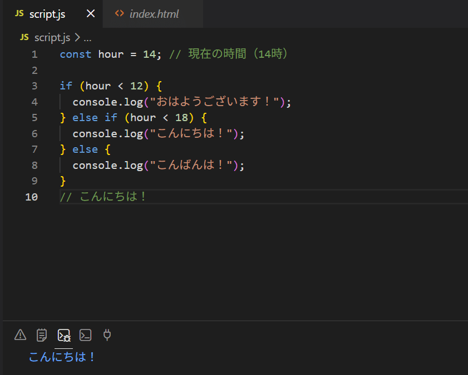Click the HTML icon on index.html tab
This screenshot has height=375, width=468.
coord(119,13)
